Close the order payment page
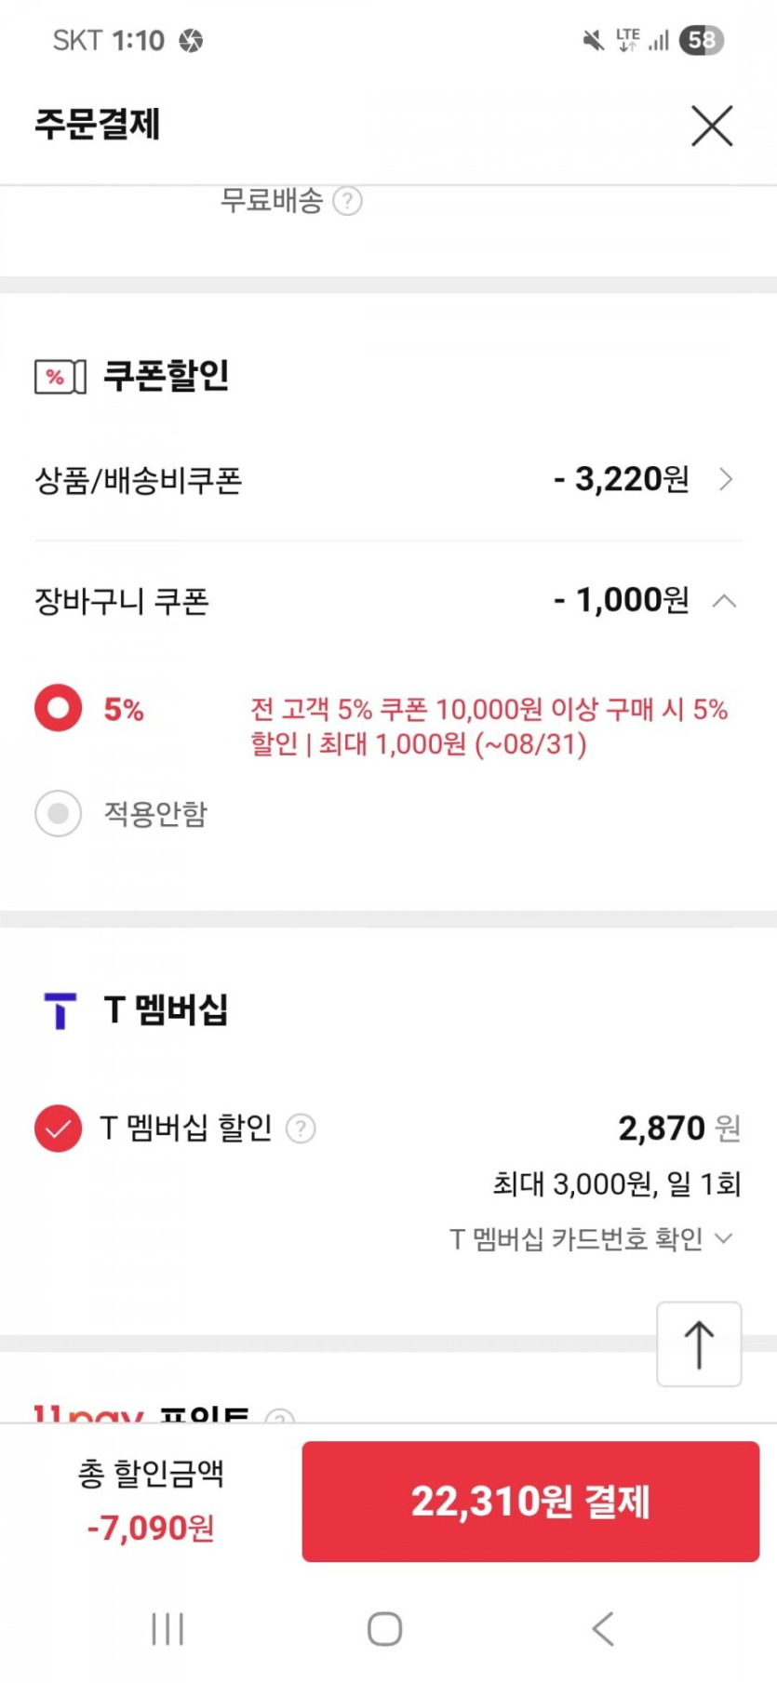 coord(712,126)
